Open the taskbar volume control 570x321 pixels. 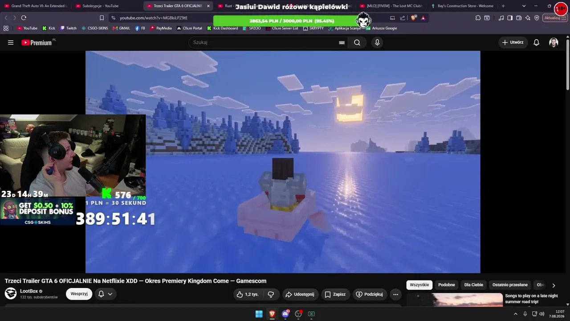click(x=542, y=314)
